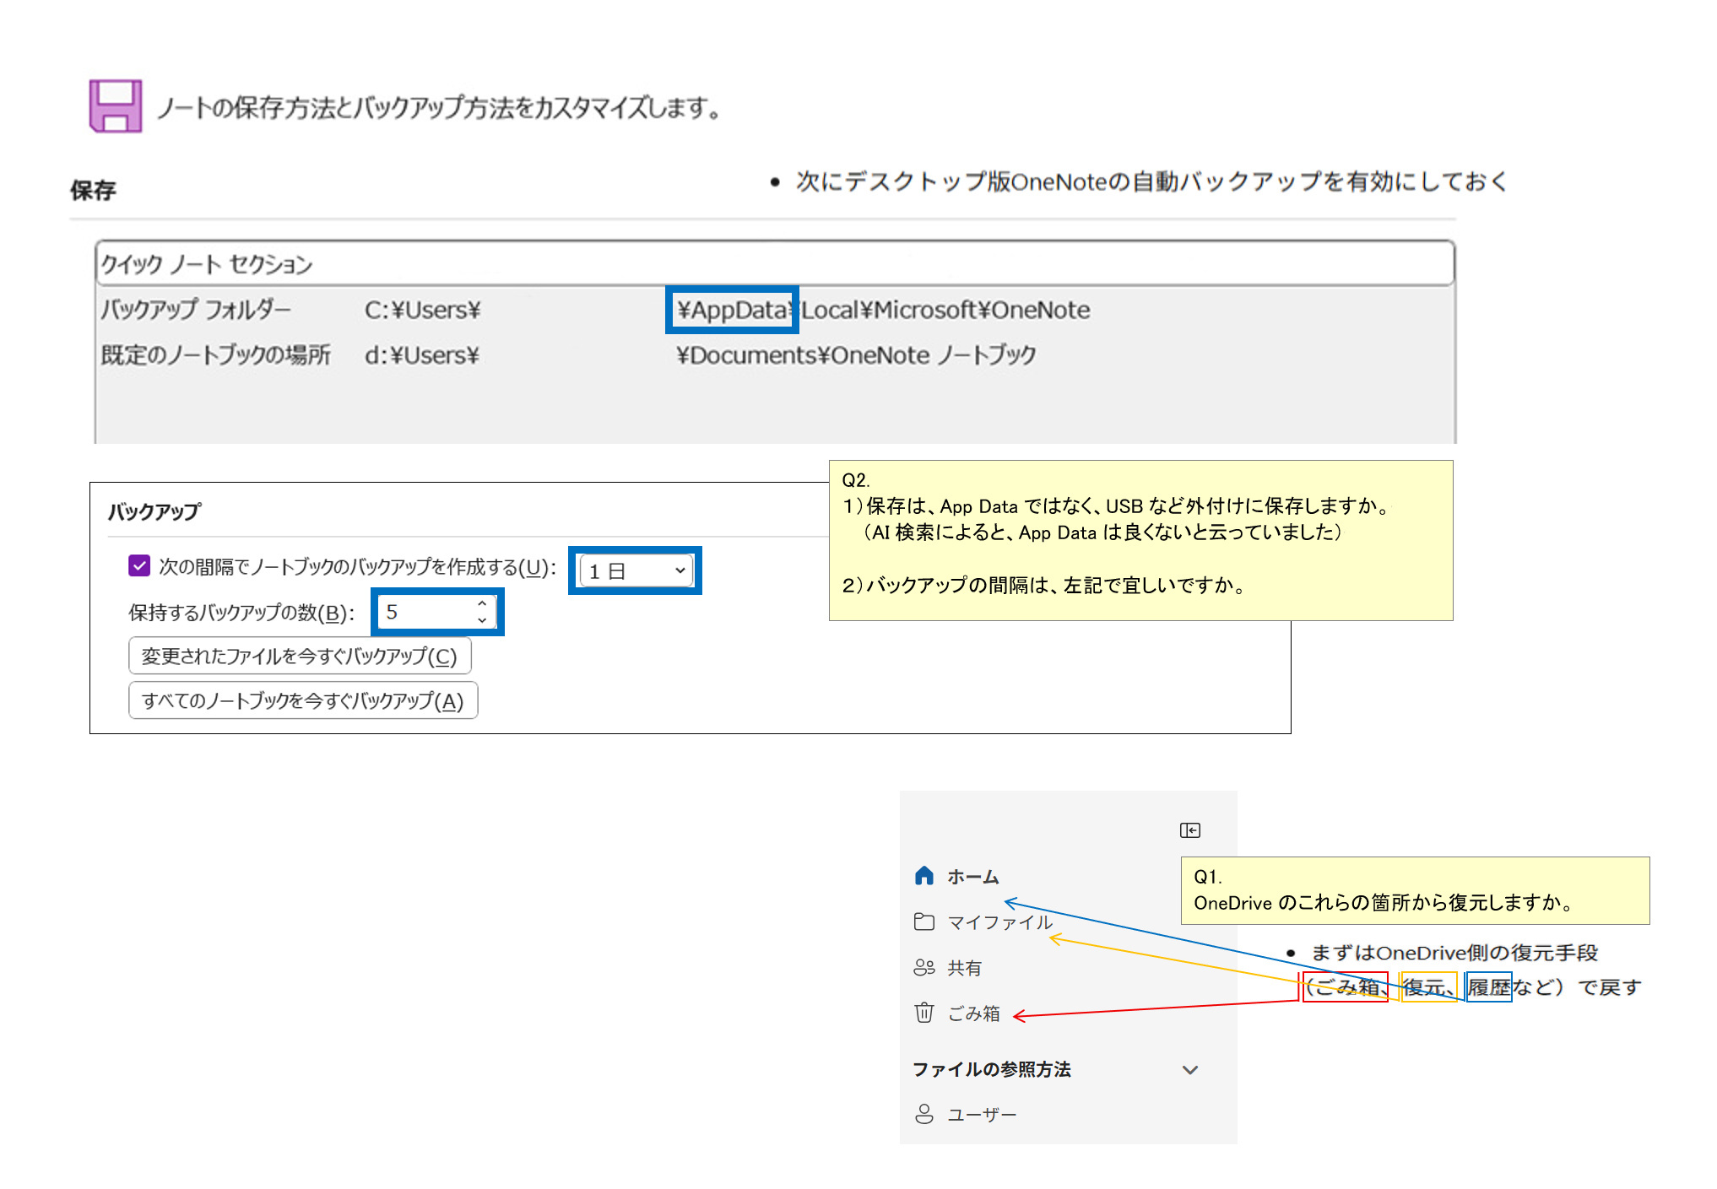The height and width of the screenshot is (1189, 1717).
Task: Select the クイック ノート セクション row
Action: pyautogui.click(x=775, y=264)
